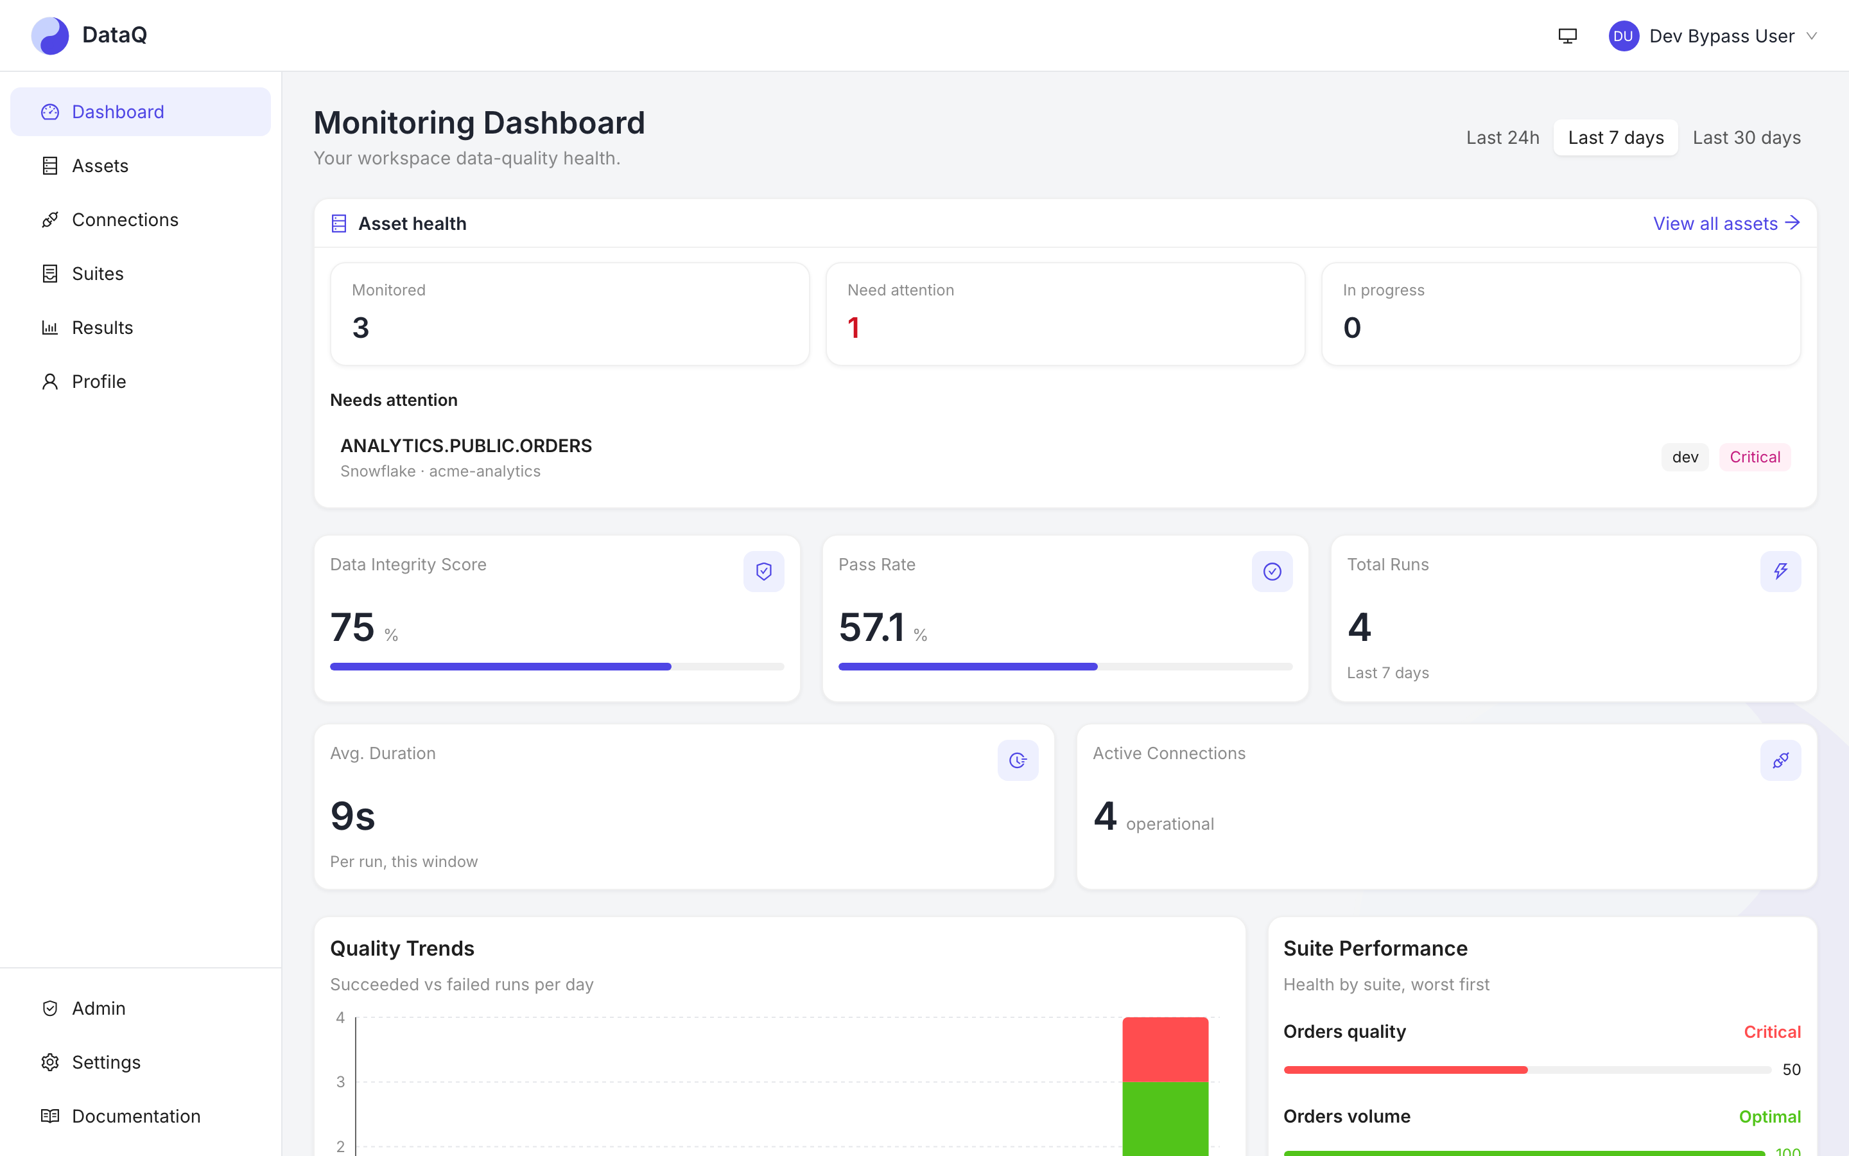Go to Assets in the sidebar

(141, 166)
